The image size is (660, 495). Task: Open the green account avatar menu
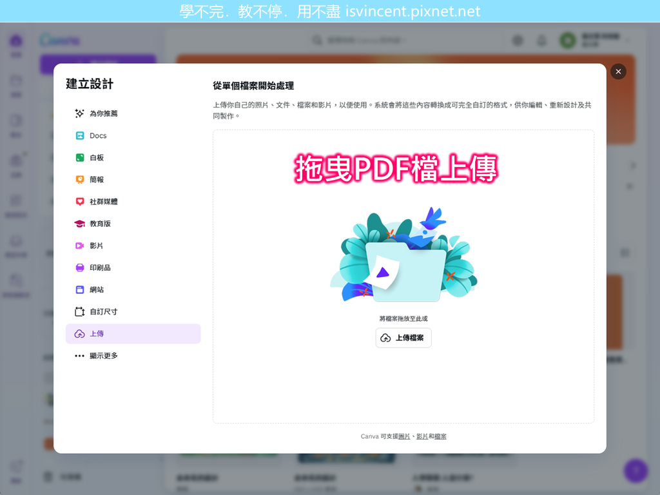point(568,41)
